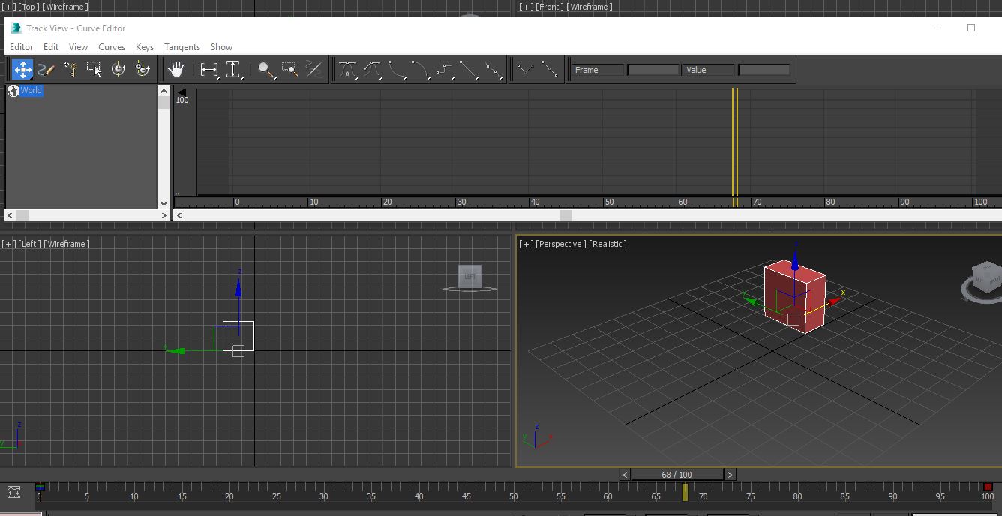1002x516 pixels.
Task: Click the Isolate Curve icon
Action: 314,70
